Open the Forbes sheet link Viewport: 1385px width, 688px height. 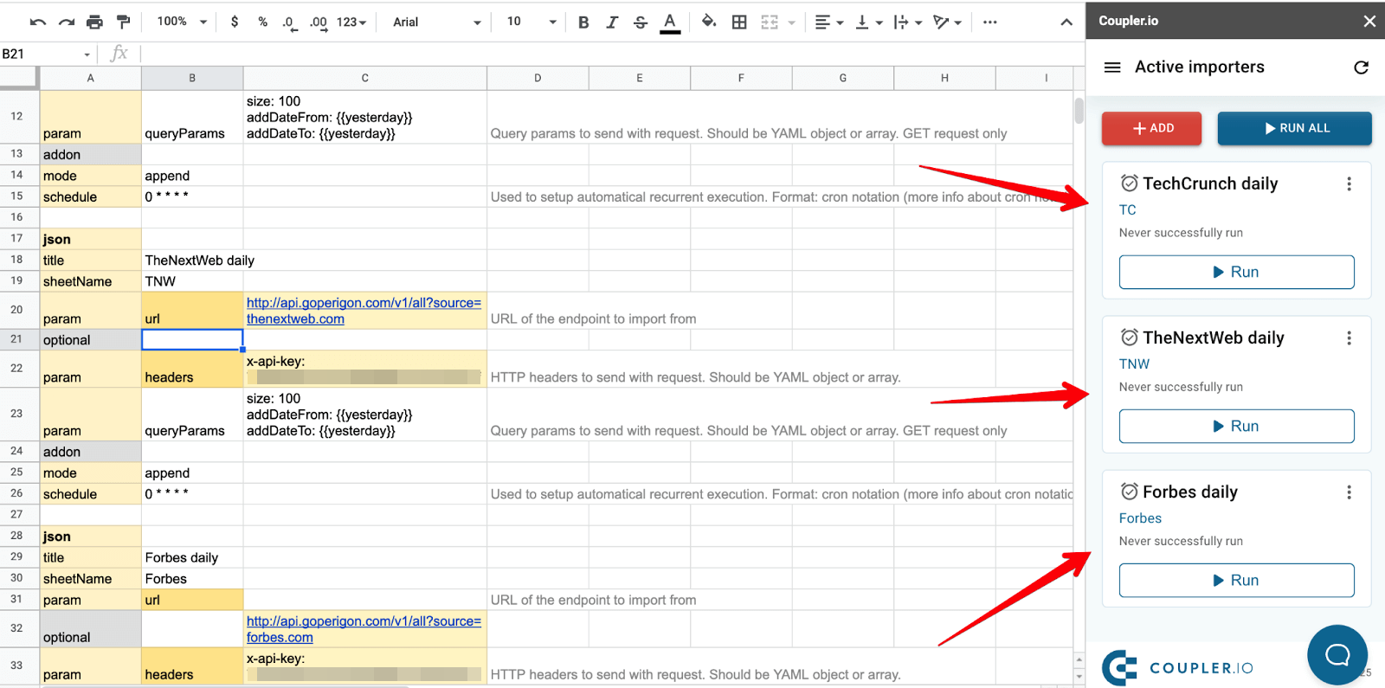click(1140, 518)
